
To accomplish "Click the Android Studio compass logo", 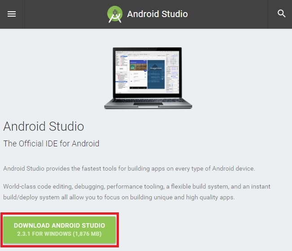I will pos(115,14).
